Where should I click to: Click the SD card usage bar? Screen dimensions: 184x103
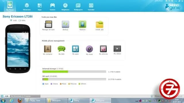click(x=74, y=79)
